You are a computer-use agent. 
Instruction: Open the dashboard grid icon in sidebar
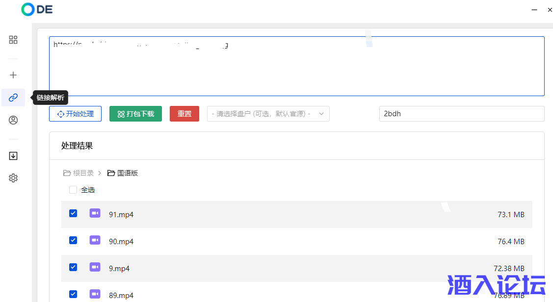[13, 40]
